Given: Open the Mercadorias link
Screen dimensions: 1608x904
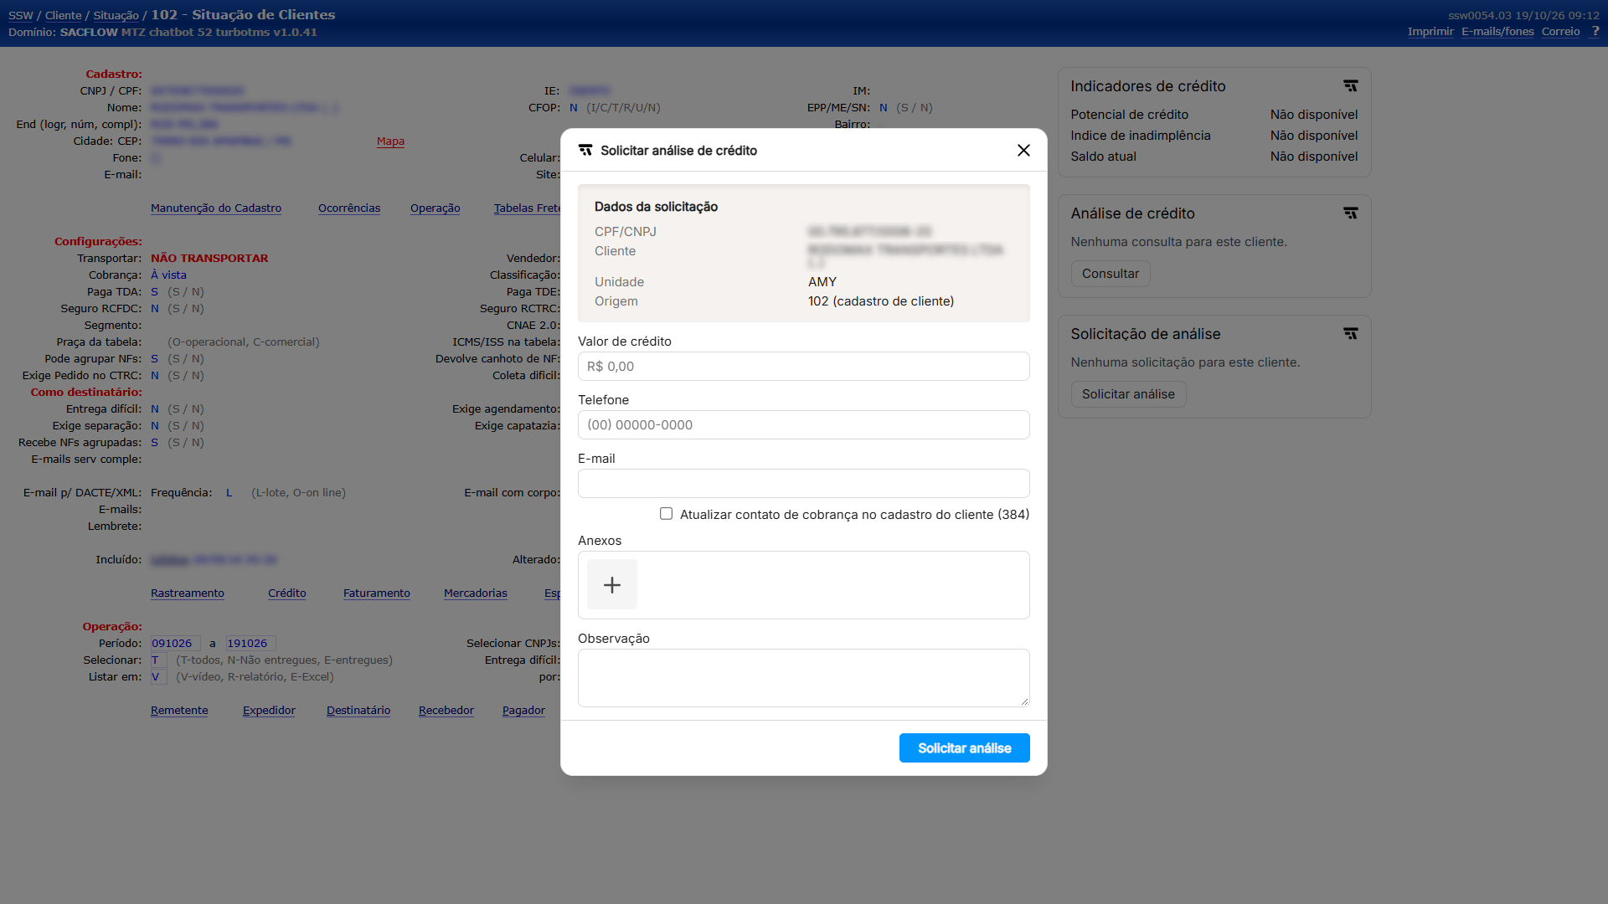Looking at the screenshot, I should (x=476, y=593).
